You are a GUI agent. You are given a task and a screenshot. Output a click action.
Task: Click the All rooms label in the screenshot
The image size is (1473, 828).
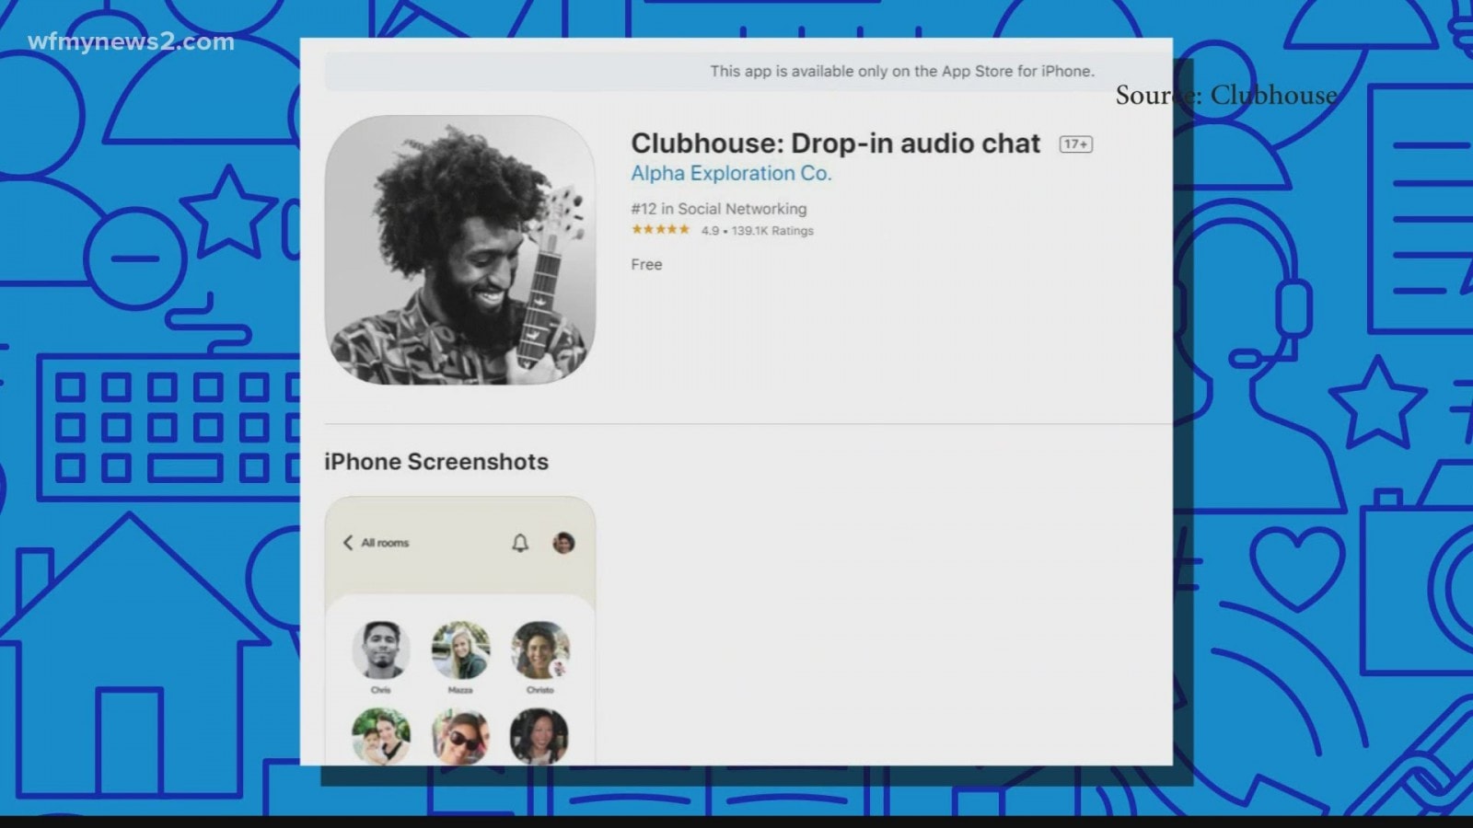point(385,543)
